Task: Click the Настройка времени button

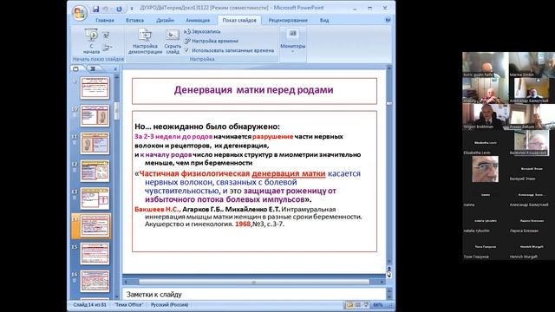Action: (212, 41)
